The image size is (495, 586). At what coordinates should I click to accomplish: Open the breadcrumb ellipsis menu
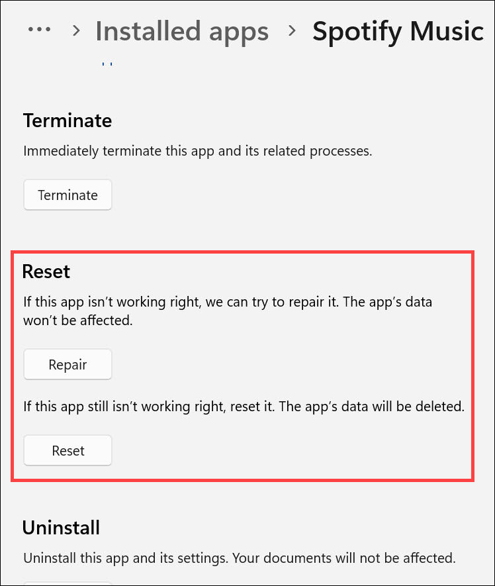tap(39, 29)
